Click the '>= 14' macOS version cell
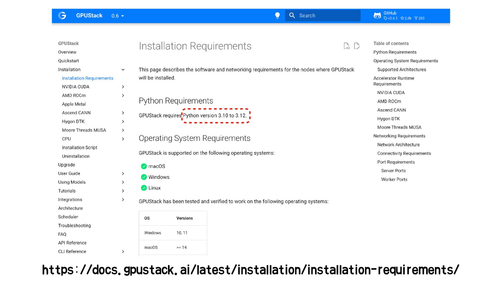This screenshot has height=282, width=502. click(181, 248)
